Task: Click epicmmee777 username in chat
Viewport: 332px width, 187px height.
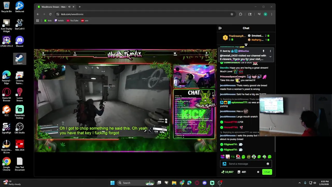Action: (x=239, y=102)
